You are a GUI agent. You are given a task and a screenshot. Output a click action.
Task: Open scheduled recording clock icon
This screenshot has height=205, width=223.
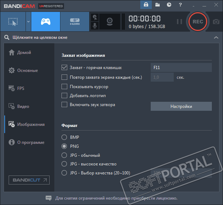169,5
